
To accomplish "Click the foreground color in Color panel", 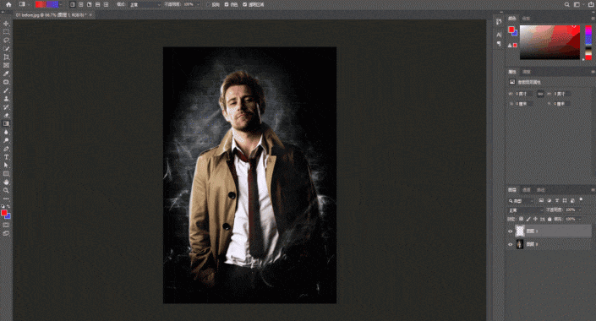I will click(x=511, y=30).
